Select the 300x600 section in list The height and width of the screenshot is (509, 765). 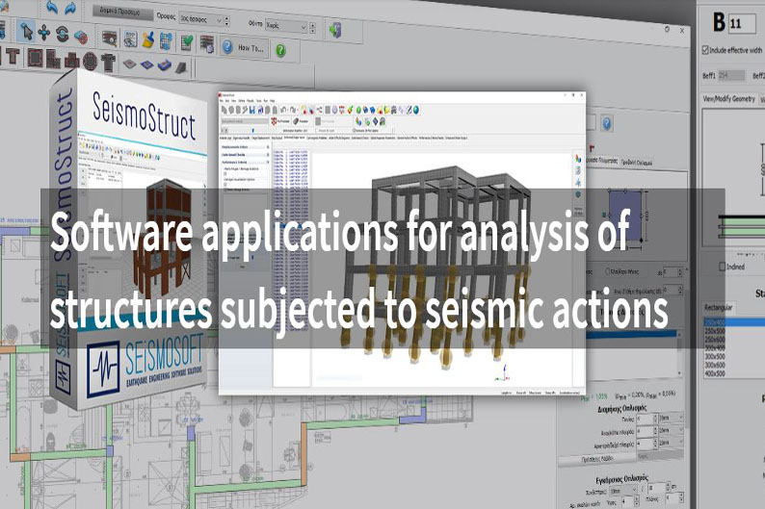(715, 365)
